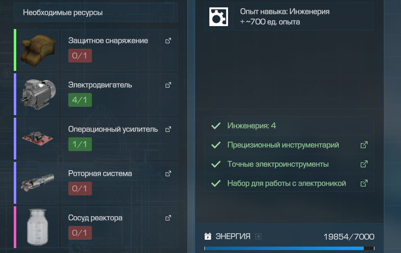Open external link for Защитное снаряжение
Image resolution: width=401 pixels, height=253 pixels.
click(x=168, y=41)
